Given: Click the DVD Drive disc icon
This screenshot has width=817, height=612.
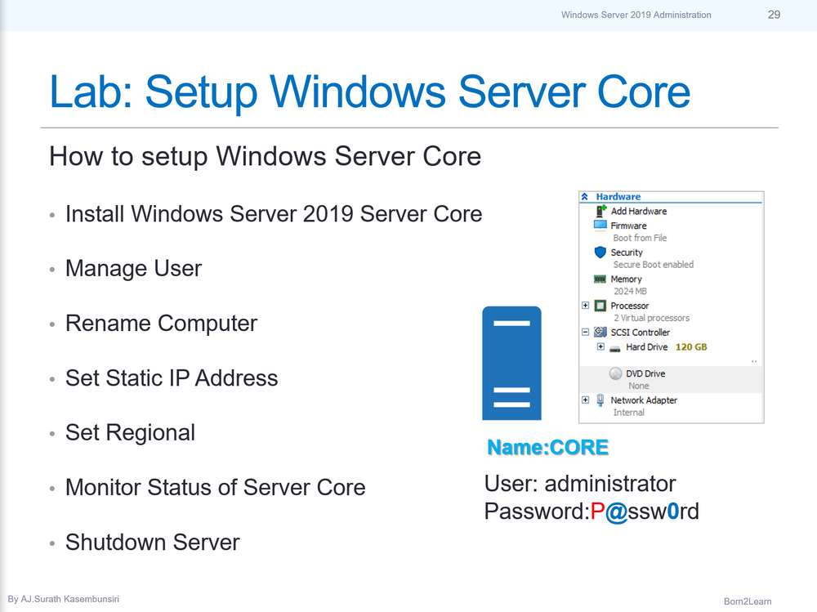Looking at the screenshot, I should pyautogui.click(x=615, y=374).
